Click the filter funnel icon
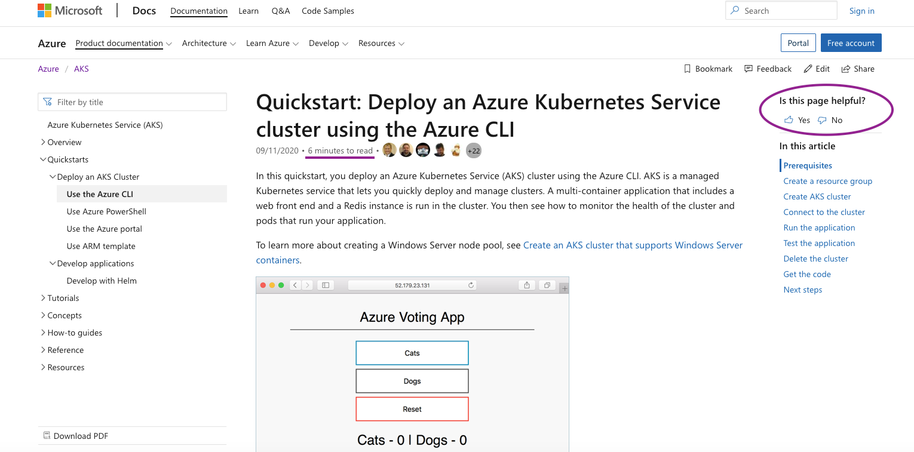 (48, 102)
